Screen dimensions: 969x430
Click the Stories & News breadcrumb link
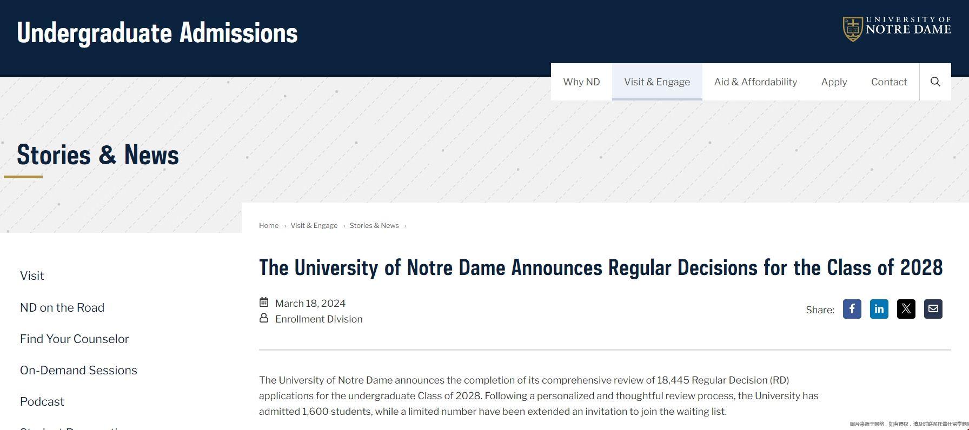[x=374, y=225]
